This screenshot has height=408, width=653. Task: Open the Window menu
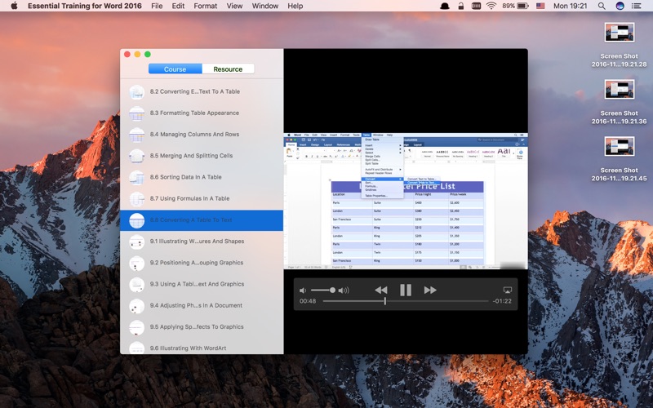[265, 6]
